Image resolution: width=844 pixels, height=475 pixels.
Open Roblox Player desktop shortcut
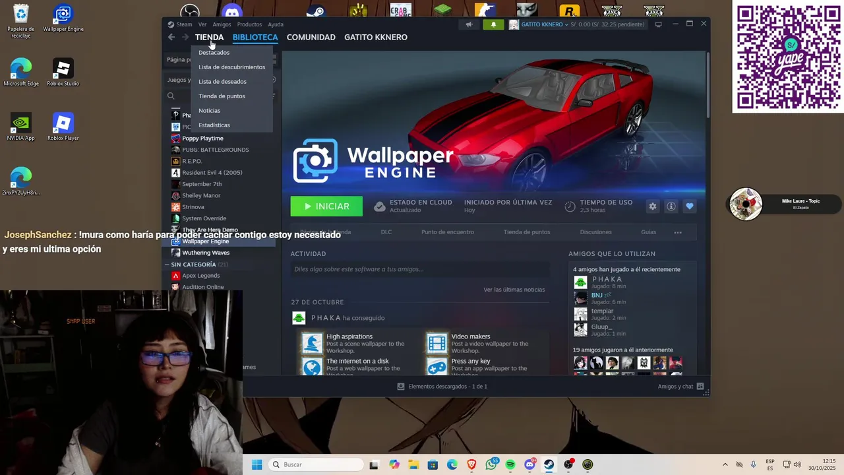click(63, 127)
